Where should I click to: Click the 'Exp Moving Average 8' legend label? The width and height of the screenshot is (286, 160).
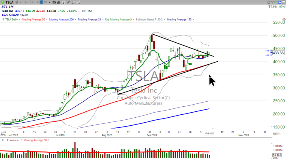[x=118, y=20]
